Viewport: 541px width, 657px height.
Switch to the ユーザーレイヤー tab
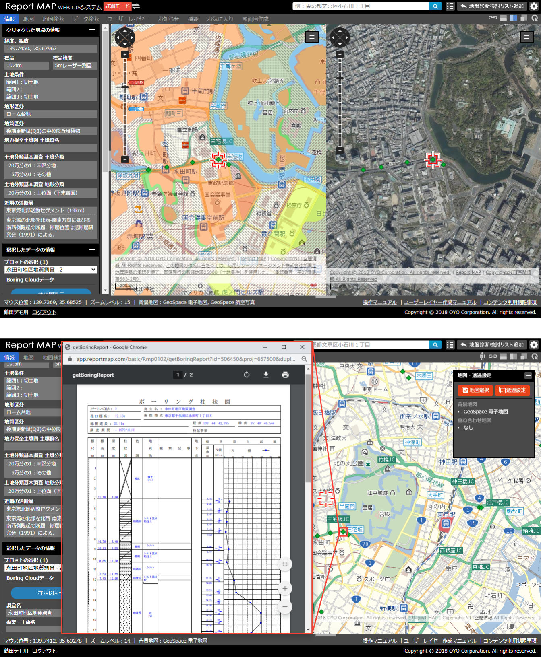pos(128,19)
